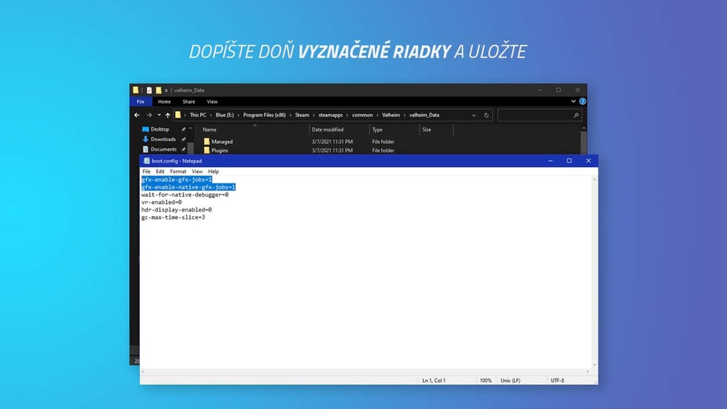Click UTF-8 encoding in status bar
The width and height of the screenshot is (727, 409).
(x=557, y=381)
